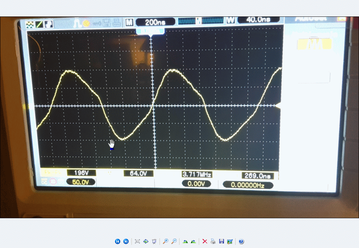Click the 0.00000Hz counter readout

coord(248,185)
